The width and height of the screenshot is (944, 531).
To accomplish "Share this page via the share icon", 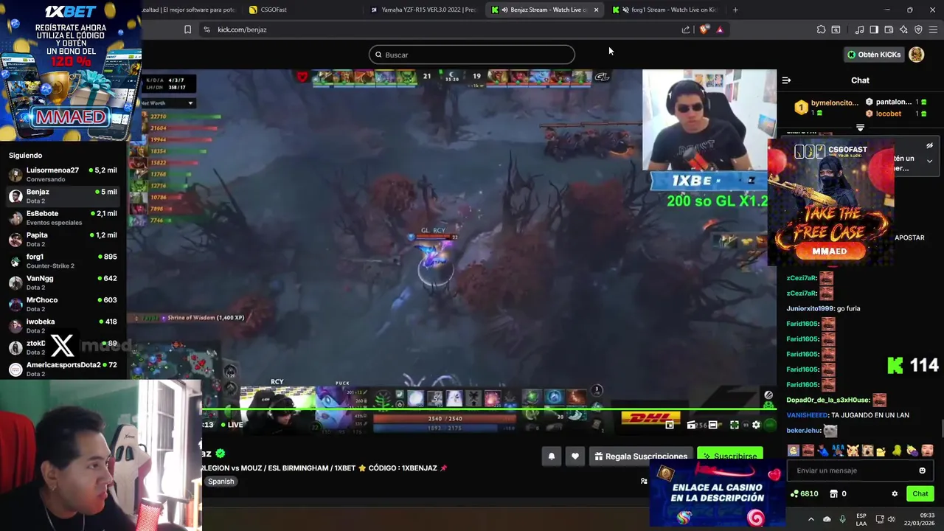I will tap(686, 29).
